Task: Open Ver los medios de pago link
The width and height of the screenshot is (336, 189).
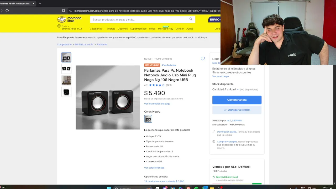Action: [157, 104]
